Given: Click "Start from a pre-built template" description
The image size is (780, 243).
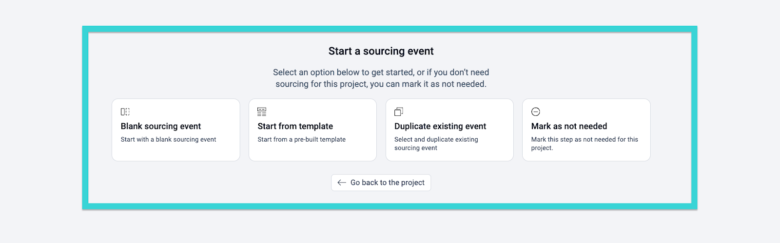Looking at the screenshot, I should click(302, 139).
